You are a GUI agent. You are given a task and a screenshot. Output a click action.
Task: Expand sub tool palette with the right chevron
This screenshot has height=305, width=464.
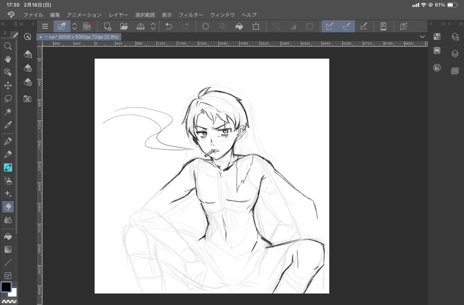click(x=33, y=24)
